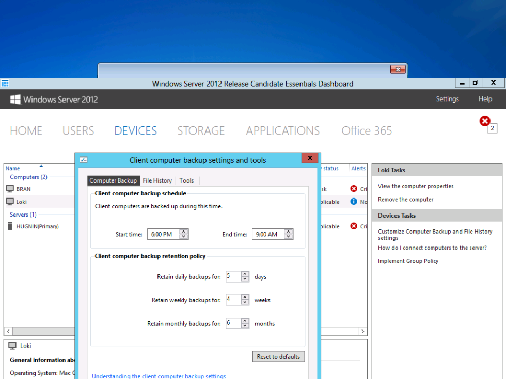The height and width of the screenshot is (379, 506).
Task: Increase the Start time using its up stepper
Action: (x=184, y=232)
